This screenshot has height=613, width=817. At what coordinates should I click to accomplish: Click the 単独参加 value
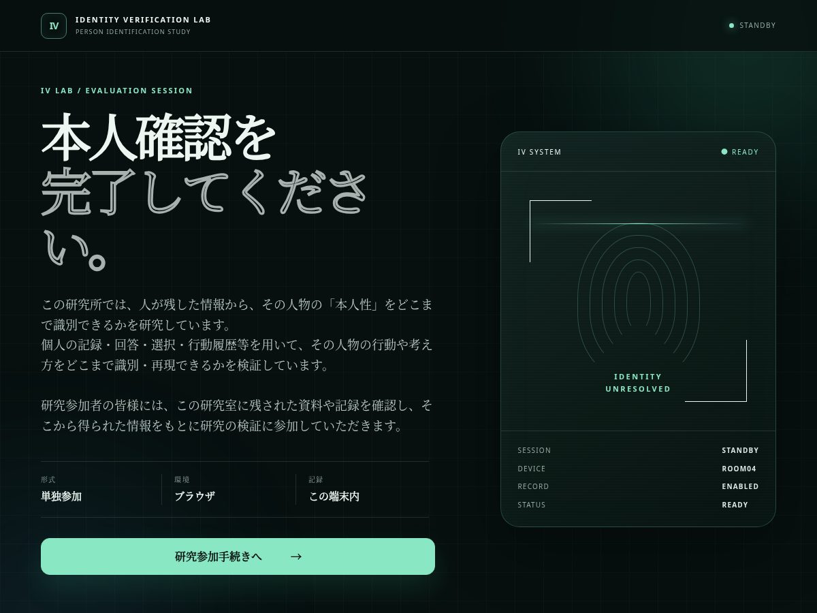[61, 497]
